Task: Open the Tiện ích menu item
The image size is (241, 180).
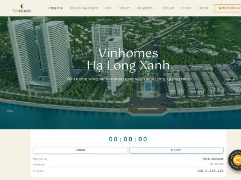Action: click(x=124, y=8)
